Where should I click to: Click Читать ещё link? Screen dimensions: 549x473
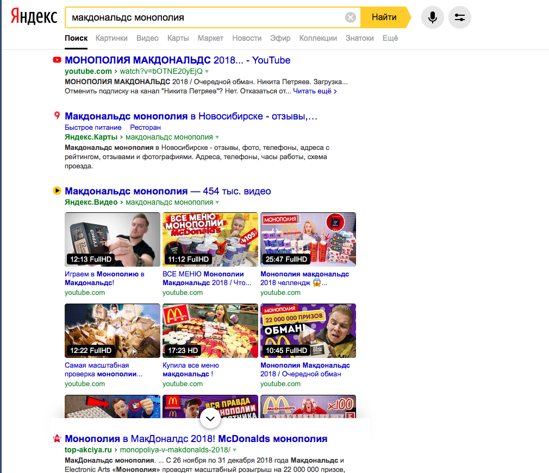click(x=314, y=91)
